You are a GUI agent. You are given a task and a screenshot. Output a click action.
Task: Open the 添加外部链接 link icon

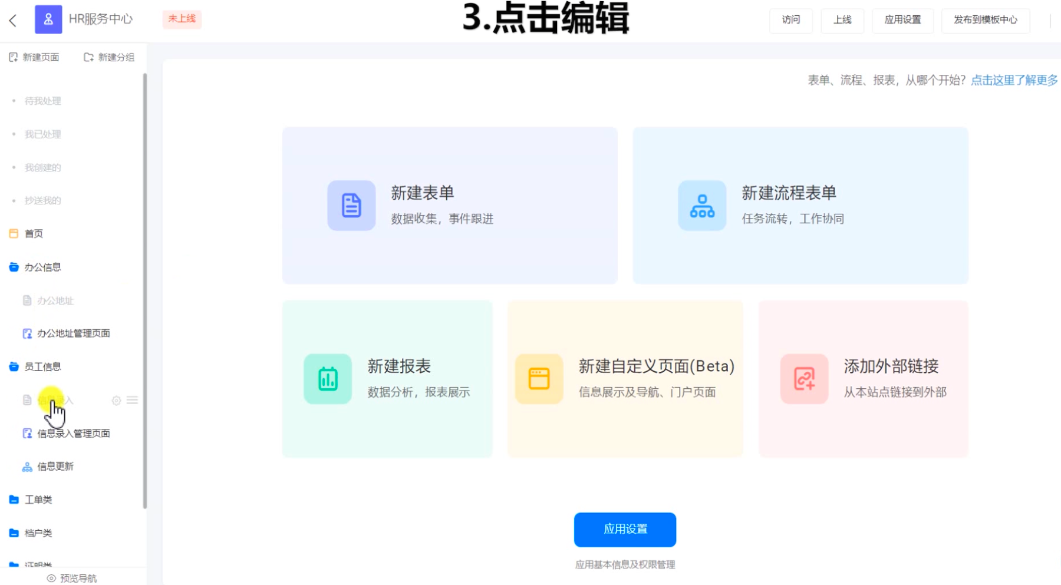click(x=804, y=379)
